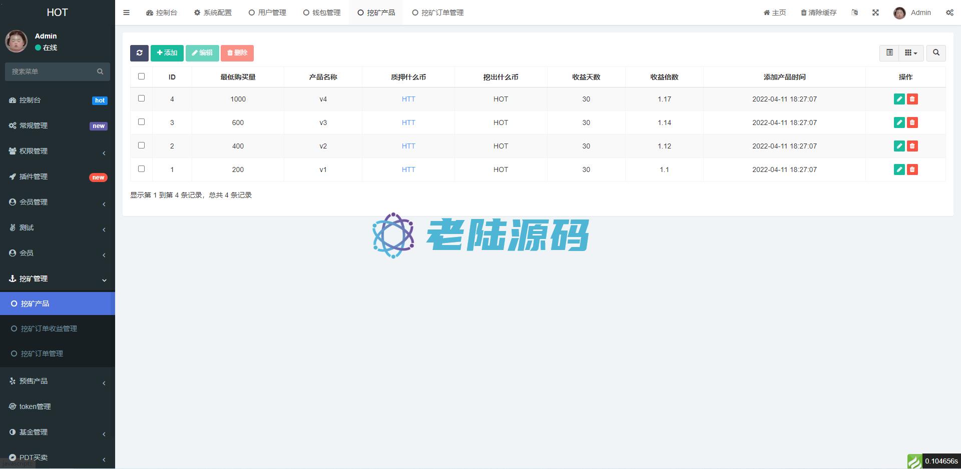The height and width of the screenshot is (469, 961).
Task: Check the select-all checkbox in table header
Action: [x=141, y=76]
